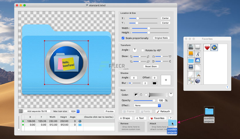Click the Retouch button
This screenshot has height=139, width=240.
point(163,111)
